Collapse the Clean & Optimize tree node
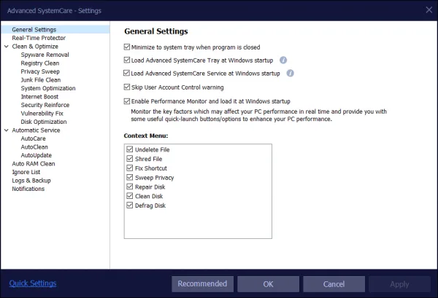 pyautogui.click(x=7, y=47)
